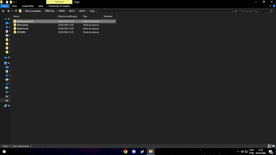Switch to large icons view in status bar
This screenshot has width=276, height=155.
pos(273,146)
